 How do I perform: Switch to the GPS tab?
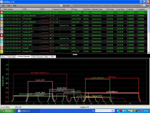52,57
